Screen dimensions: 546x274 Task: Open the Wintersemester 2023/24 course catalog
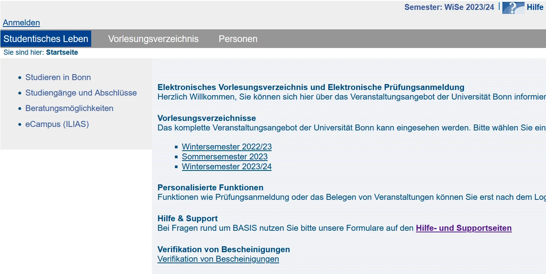(226, 167)
